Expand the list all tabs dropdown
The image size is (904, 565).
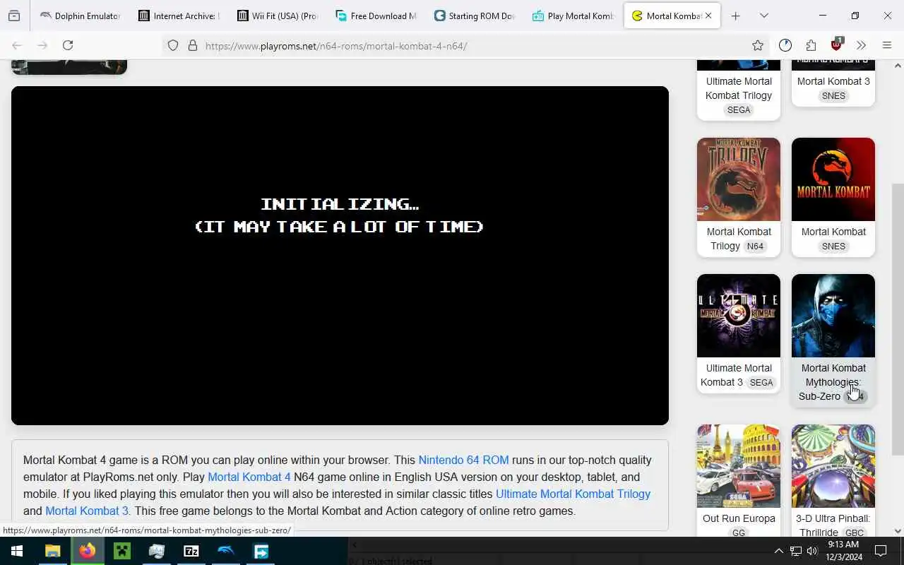tap(764, 16)
